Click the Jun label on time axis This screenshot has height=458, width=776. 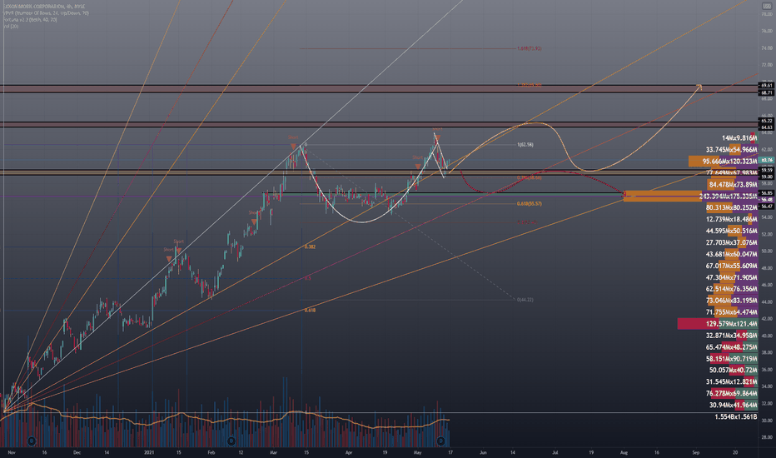pyautogui.click(x=483, y=452)
